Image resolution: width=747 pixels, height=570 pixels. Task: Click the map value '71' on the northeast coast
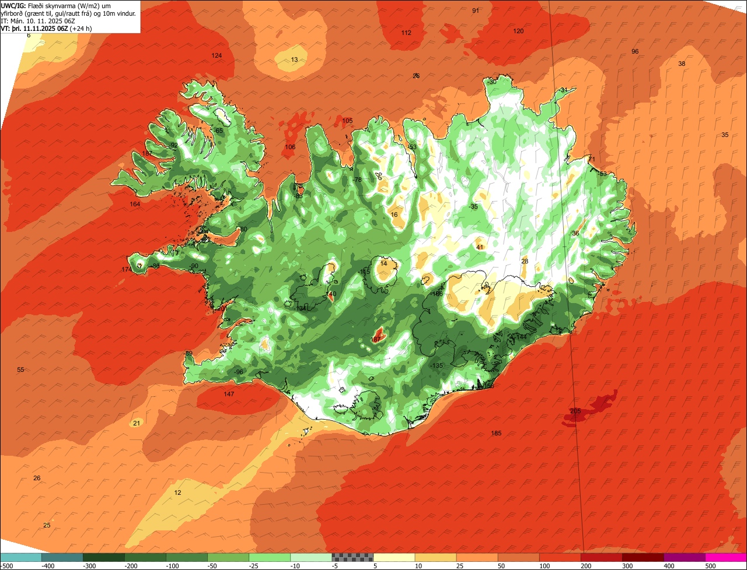click(x=591, y=159)
